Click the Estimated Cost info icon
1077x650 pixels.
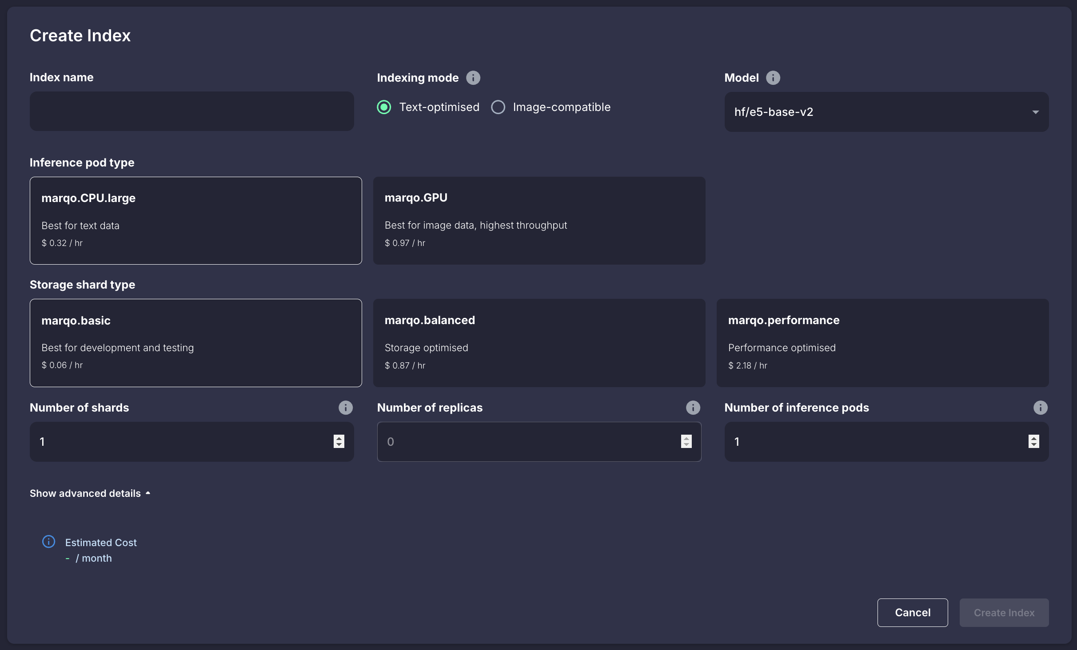coord(48,542)
